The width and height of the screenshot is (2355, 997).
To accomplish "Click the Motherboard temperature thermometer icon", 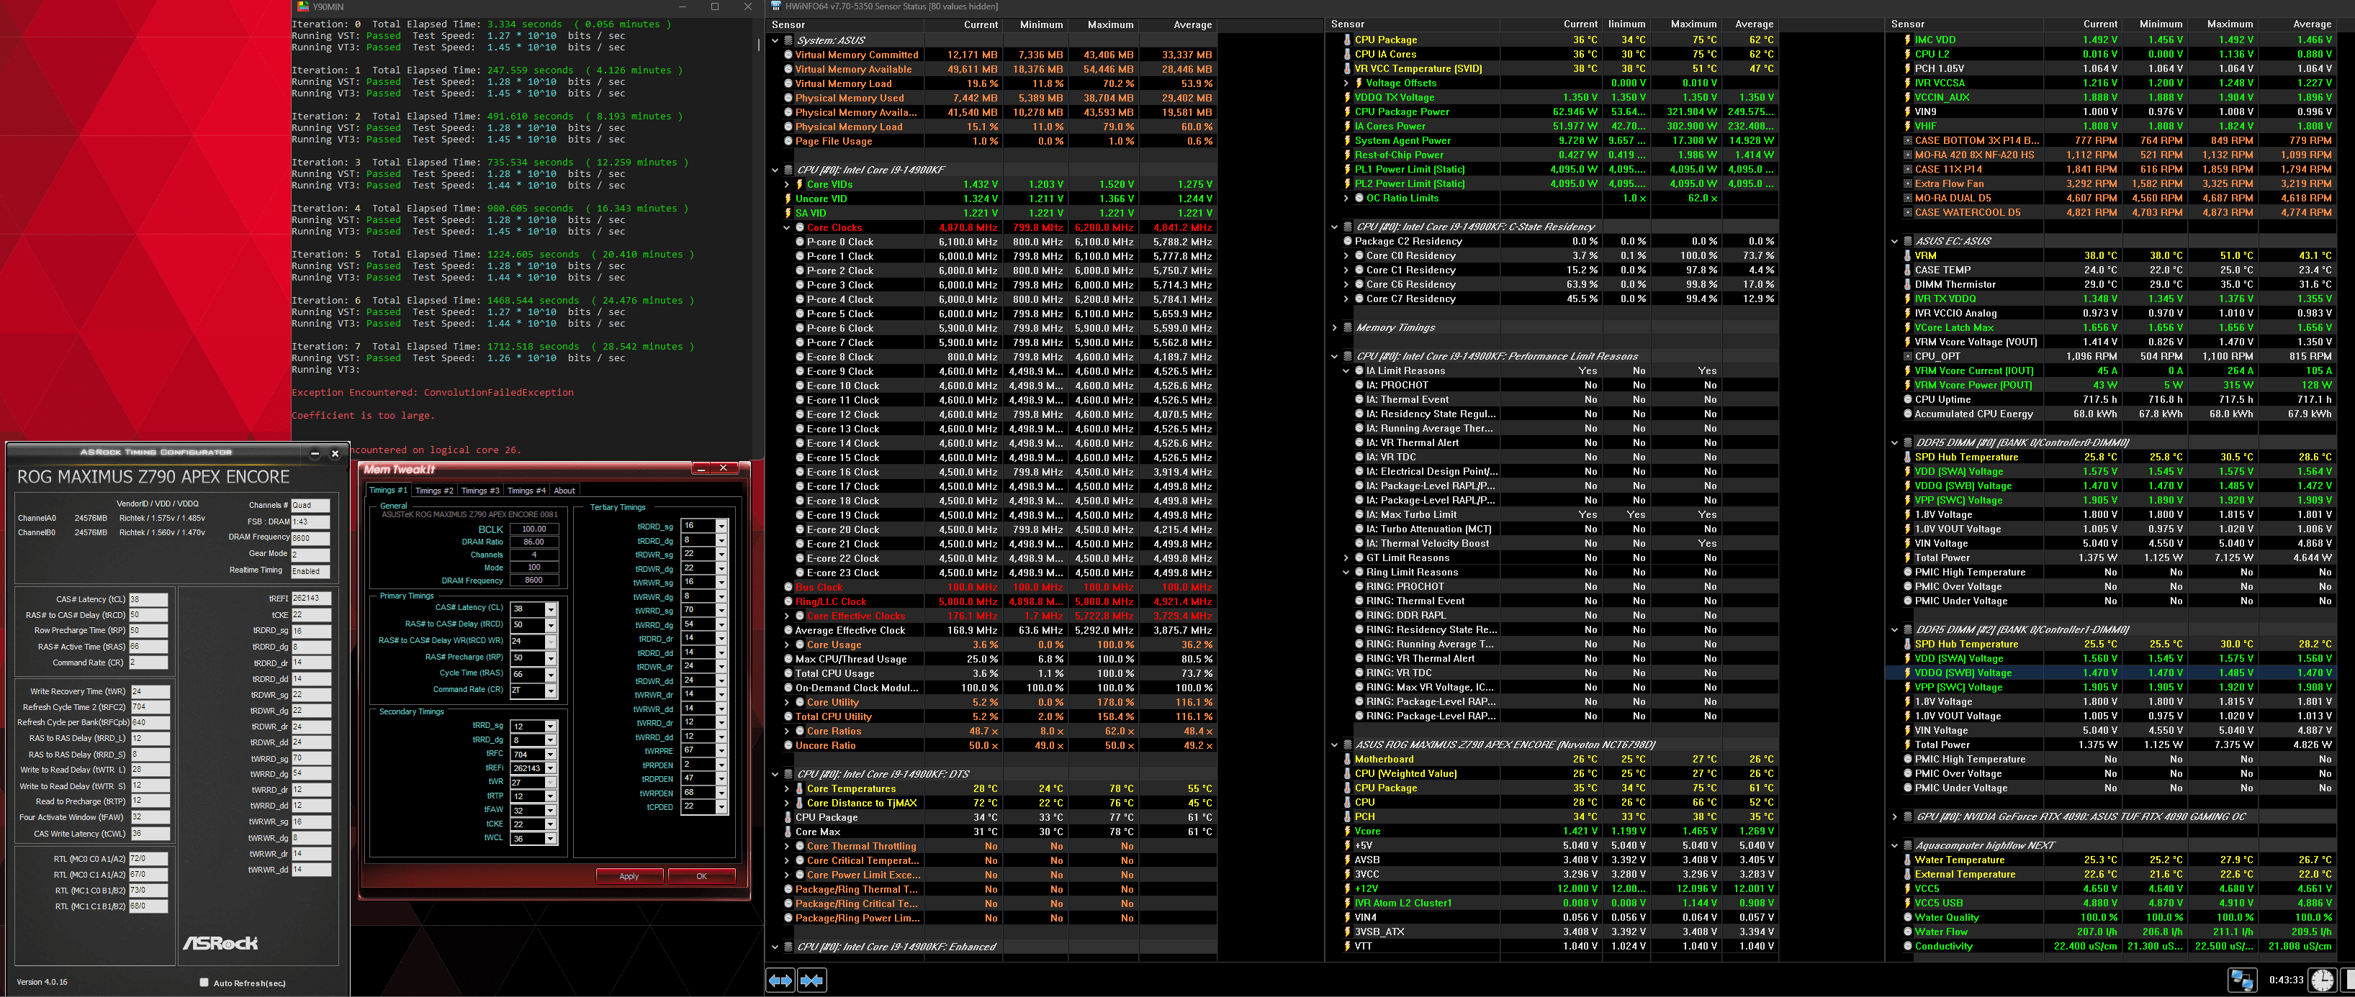I will click(x=1348, y=760).
